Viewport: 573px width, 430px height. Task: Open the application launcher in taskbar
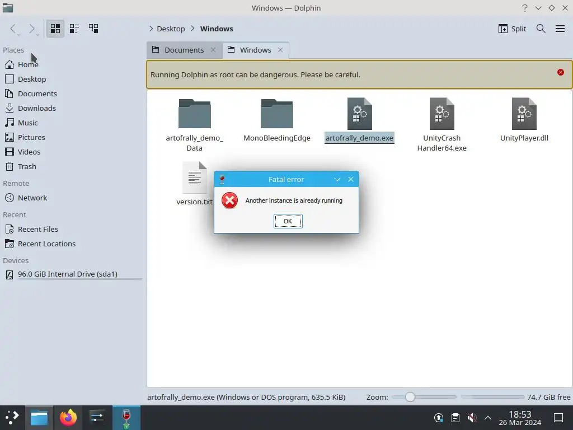(12, 418)
